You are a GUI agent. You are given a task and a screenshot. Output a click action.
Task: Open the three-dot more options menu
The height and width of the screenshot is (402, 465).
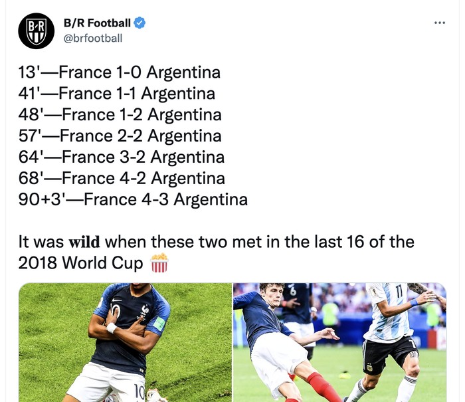tap(439, 23)
